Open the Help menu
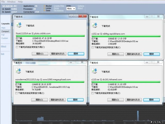Image resolution: width=165 pixels, height=124 pixels. pos(20,2)
